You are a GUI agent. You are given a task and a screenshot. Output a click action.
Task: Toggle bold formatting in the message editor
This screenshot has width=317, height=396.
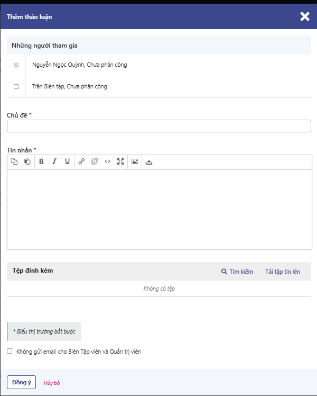click(41, 162)
